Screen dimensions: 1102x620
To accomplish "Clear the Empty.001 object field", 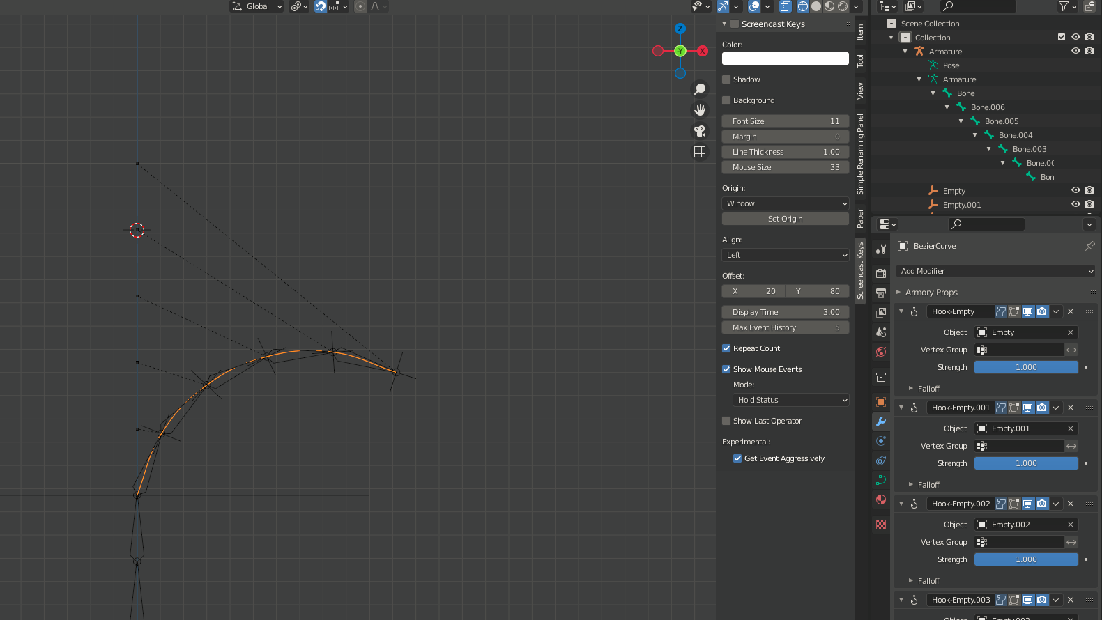I will pos(1071,428).
